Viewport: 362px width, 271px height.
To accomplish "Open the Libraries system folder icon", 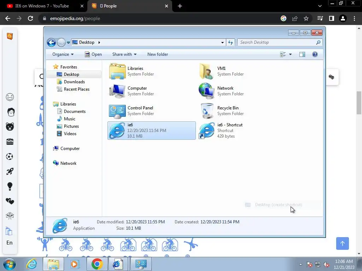I will pyautogui.click(x=117, y=71).
